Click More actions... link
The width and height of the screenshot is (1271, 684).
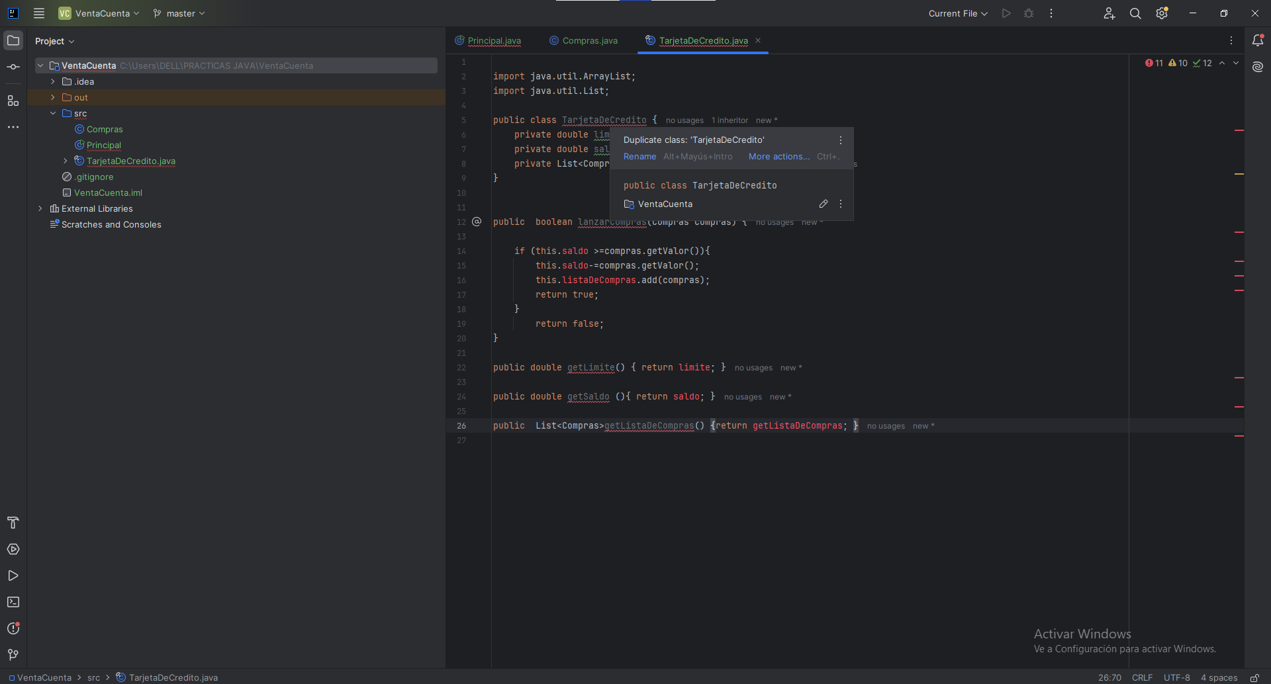pyautogui.click(x=779, y=157)
